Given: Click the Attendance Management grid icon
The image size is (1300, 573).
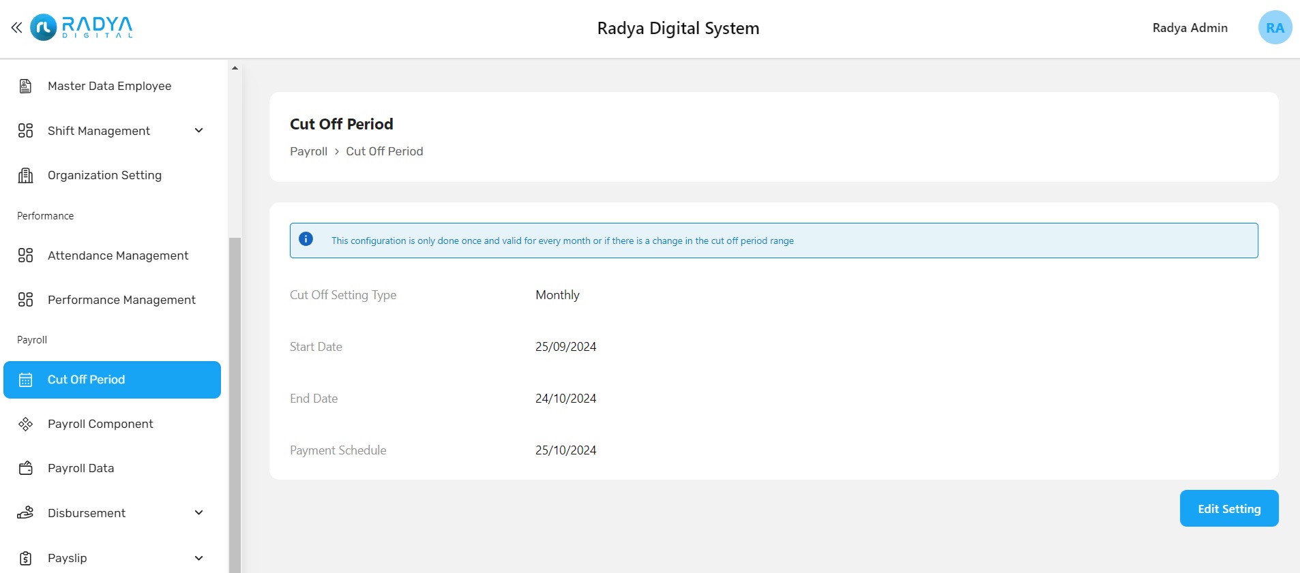Looking at the screenshot, I should pos(25,255).
